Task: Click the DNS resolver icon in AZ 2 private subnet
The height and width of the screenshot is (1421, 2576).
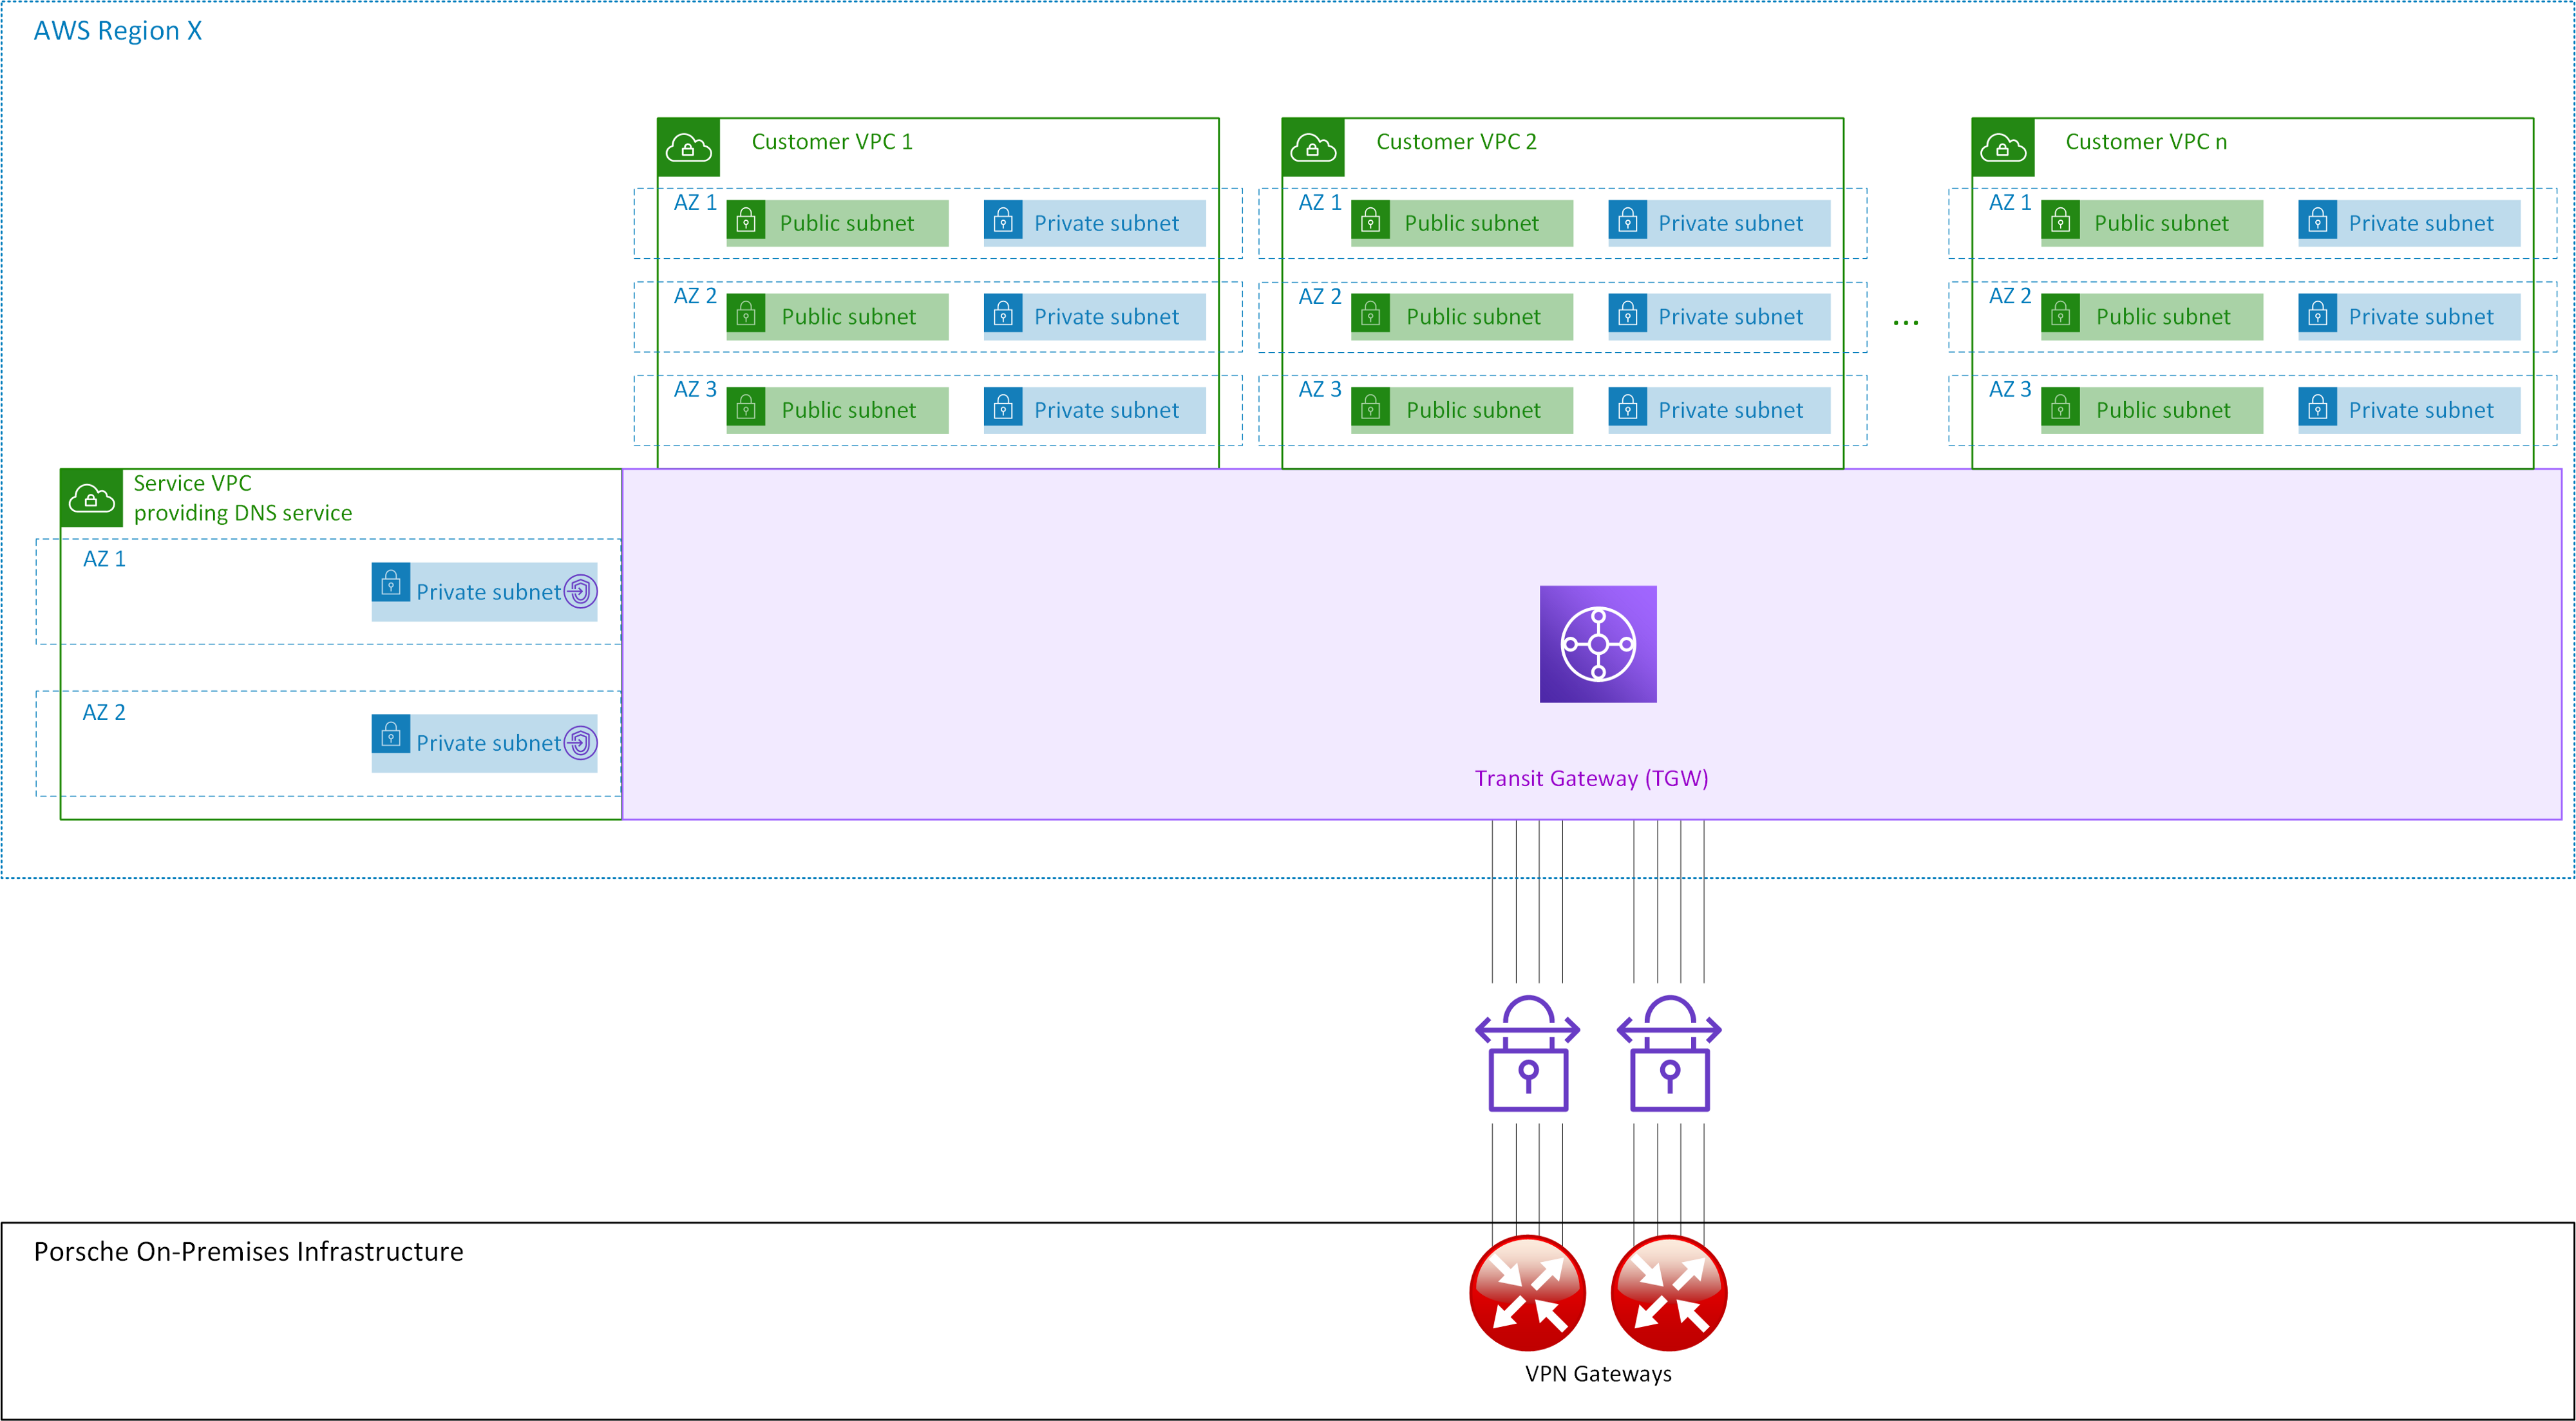Action: pos(580,743)
